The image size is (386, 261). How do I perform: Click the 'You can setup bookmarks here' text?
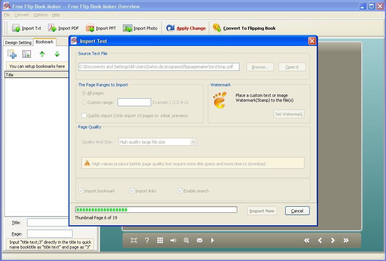[x=37, y=66]
